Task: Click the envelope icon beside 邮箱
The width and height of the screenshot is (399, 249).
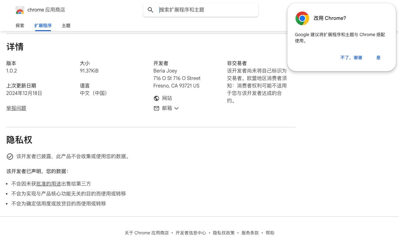Action: click(156, 108)
